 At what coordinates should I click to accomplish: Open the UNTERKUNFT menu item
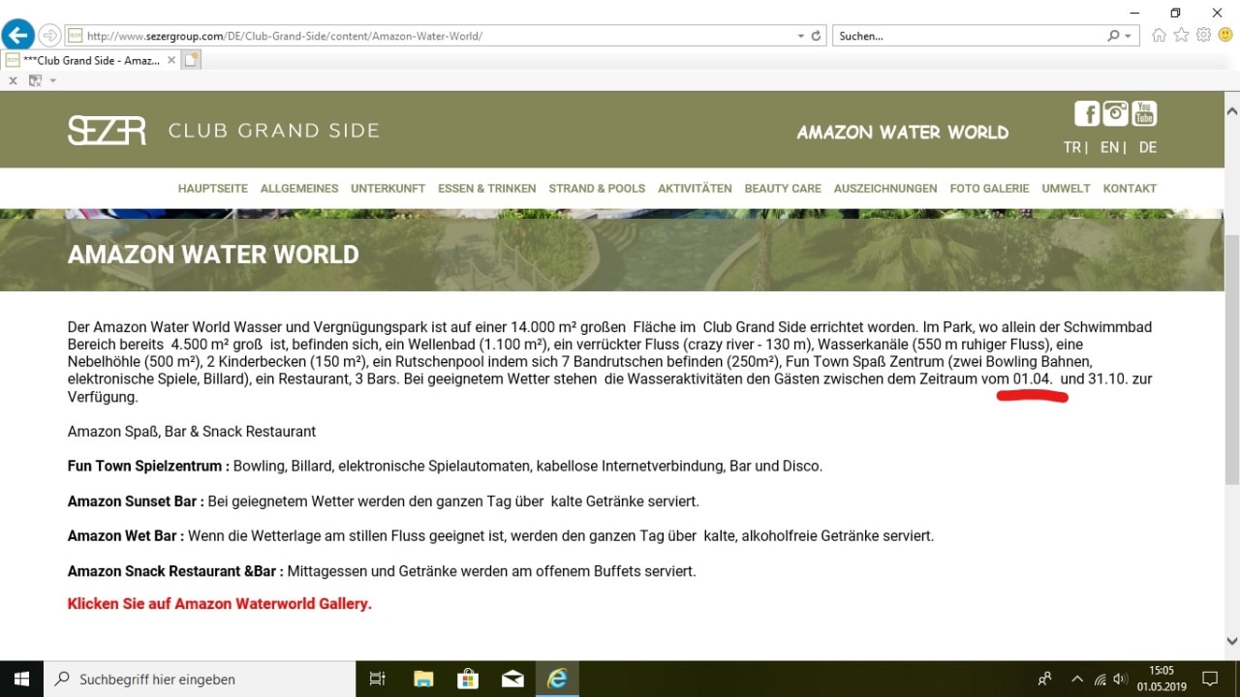387,189
